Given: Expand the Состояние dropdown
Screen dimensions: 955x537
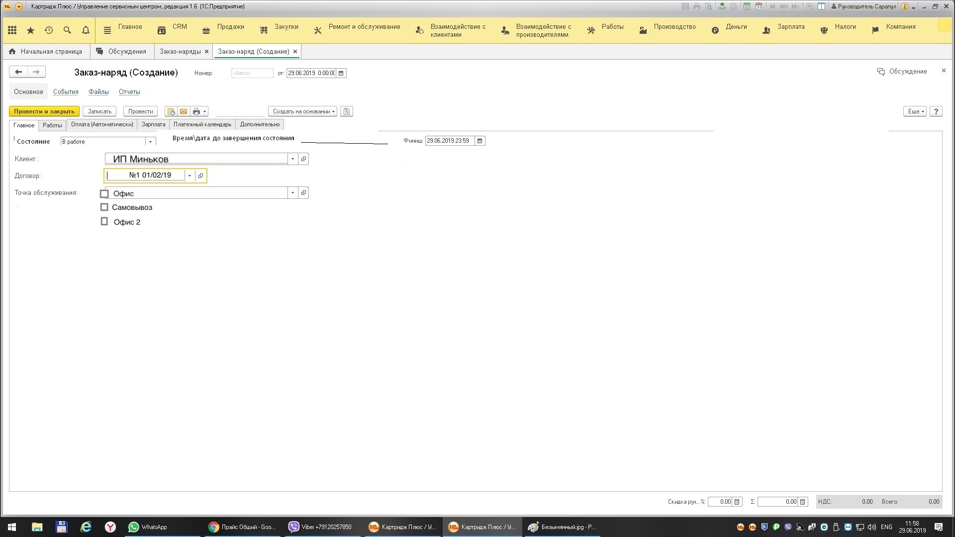Looking at the screenshot, I should (150, 142).
